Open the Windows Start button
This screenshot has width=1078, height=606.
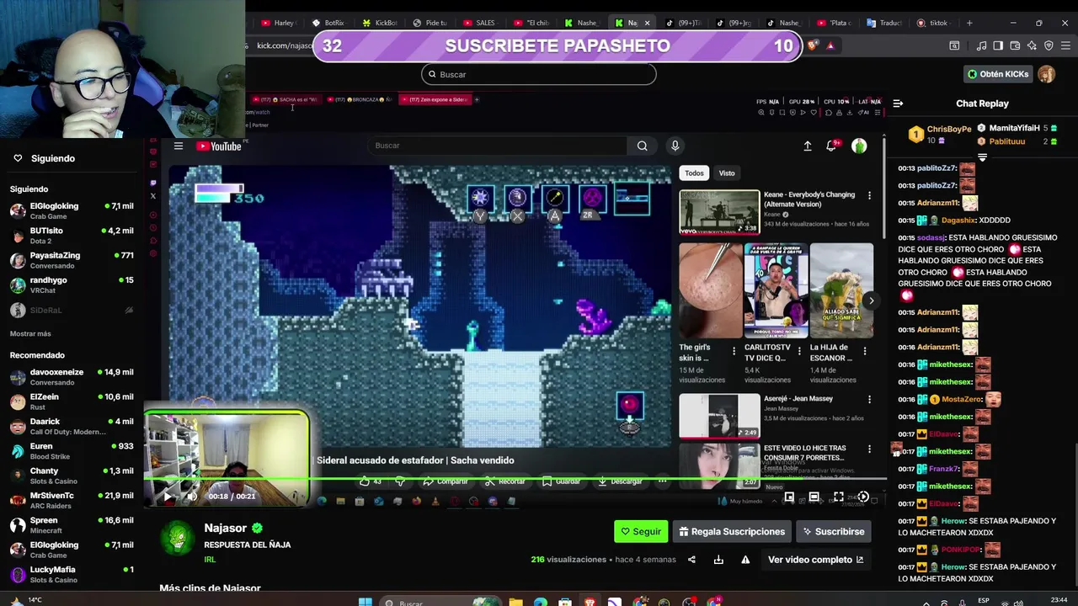click(x=365, y=602)
